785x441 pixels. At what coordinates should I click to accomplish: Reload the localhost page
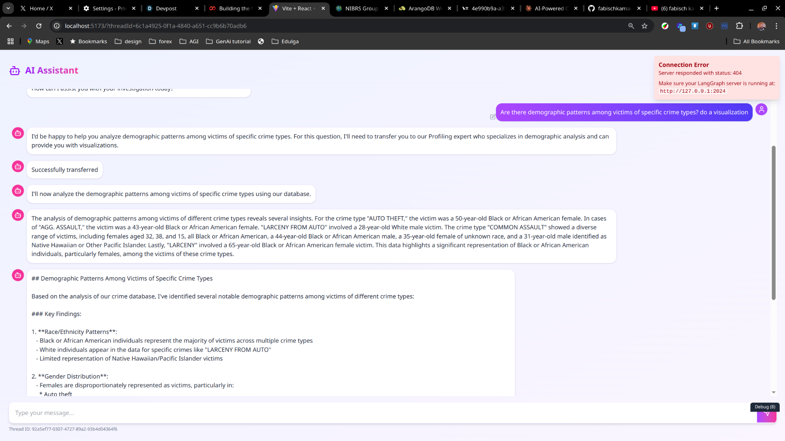click(39, 26)
